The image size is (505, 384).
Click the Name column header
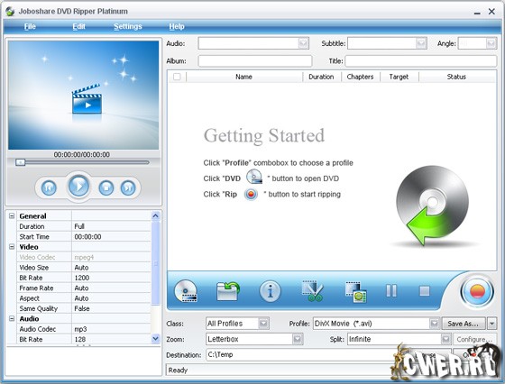click(x=243, y=77)
